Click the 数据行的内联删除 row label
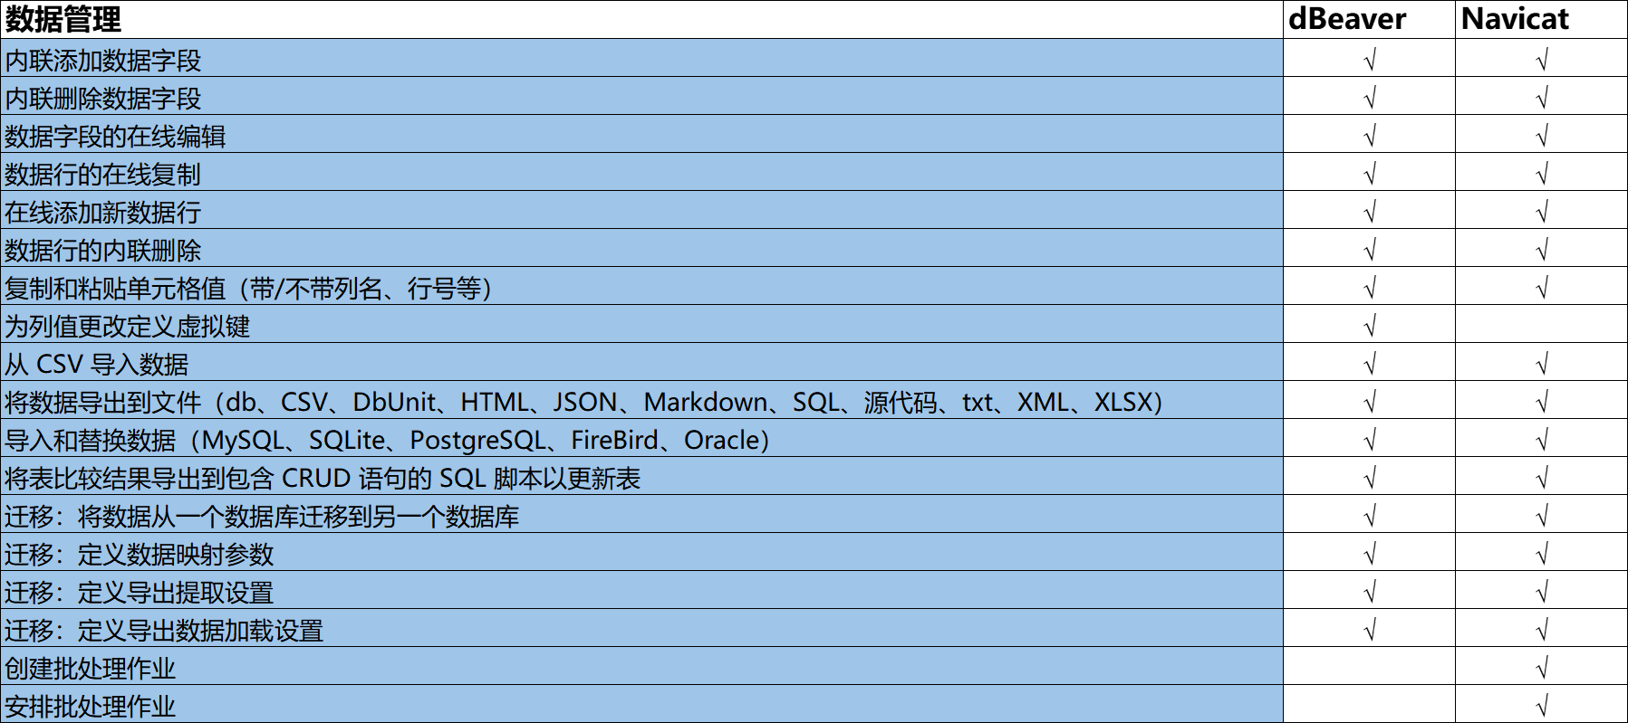Viewport: 1628px width, 723px height. 103,250
